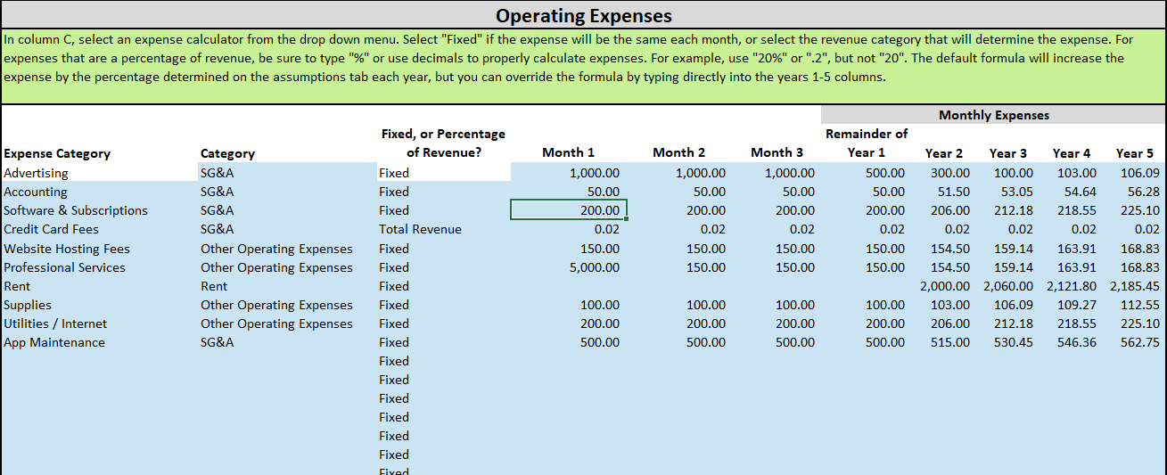Open Accounting's Fixed calculator cell
This screenshot has height=475, width=1167.
point(444,192)
